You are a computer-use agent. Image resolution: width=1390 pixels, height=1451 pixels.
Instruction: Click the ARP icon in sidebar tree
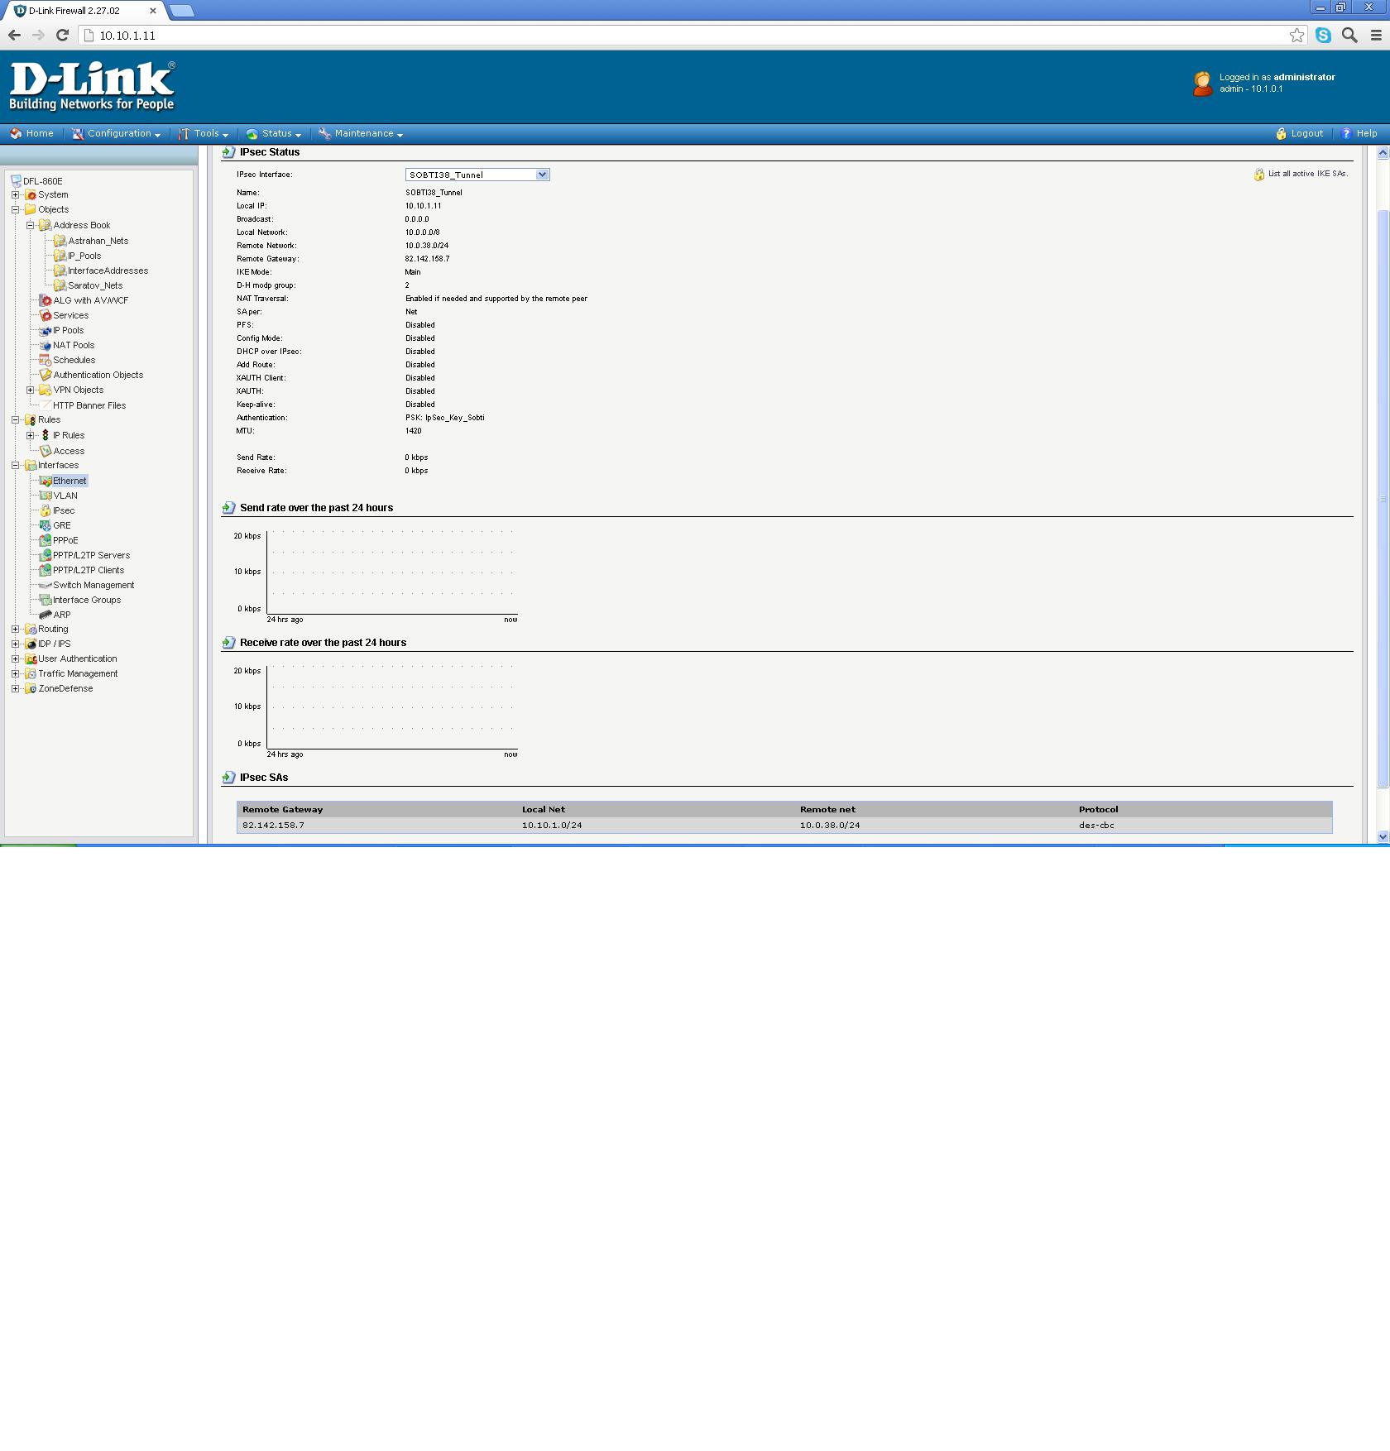46,615
